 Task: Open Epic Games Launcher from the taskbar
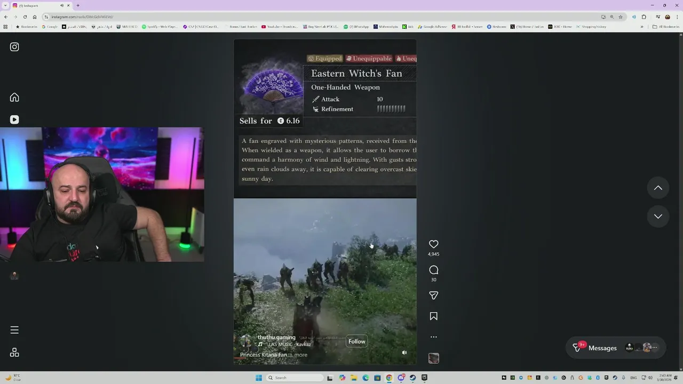point(424,378)
